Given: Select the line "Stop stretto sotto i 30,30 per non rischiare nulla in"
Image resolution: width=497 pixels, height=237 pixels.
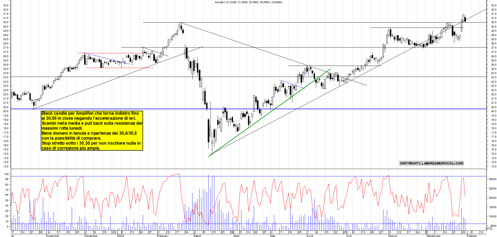Looking at the screenshot, I should pos(91,143).
